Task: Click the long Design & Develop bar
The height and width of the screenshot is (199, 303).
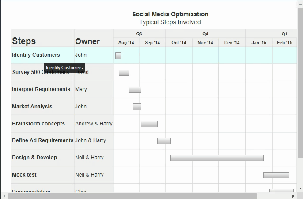Action: [217, 158]
